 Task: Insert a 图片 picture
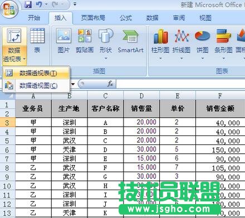click(x=63, y=41)
